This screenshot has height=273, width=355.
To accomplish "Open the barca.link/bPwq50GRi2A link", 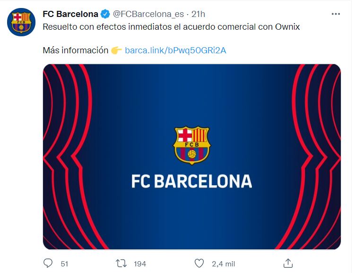I will tap(175, 50).
